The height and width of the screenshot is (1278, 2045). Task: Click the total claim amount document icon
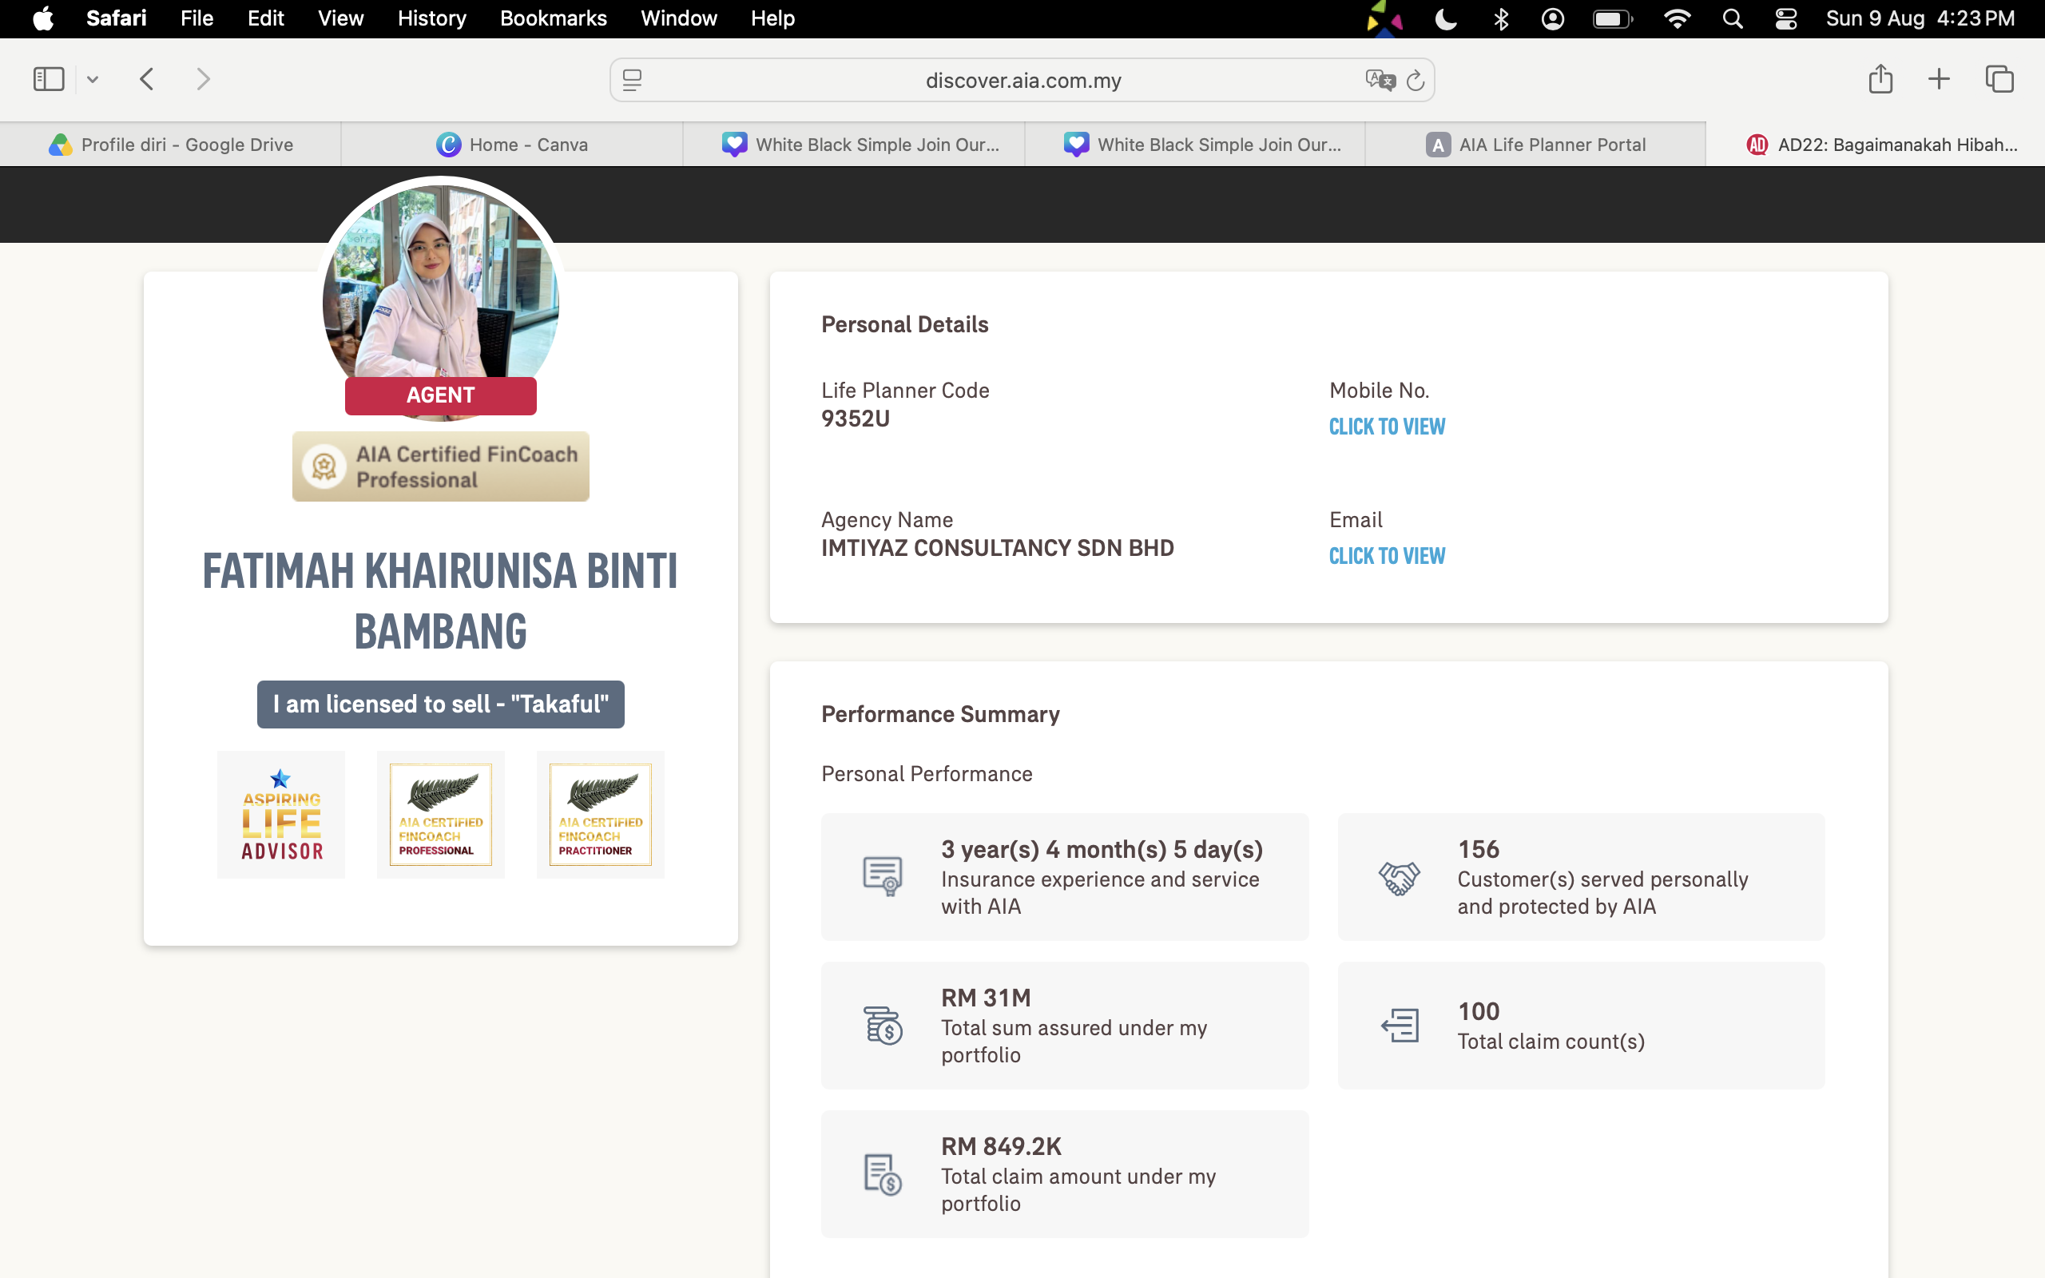point(882,1174)
